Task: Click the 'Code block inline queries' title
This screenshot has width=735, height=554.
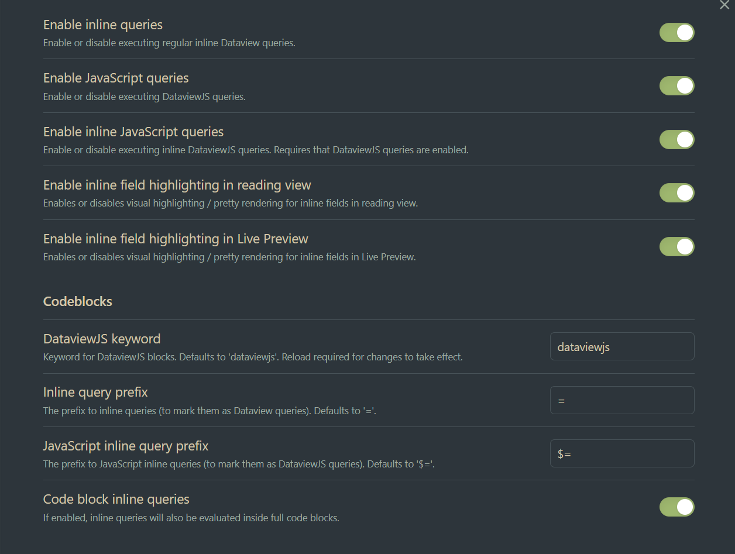Action: pos(116,499)
